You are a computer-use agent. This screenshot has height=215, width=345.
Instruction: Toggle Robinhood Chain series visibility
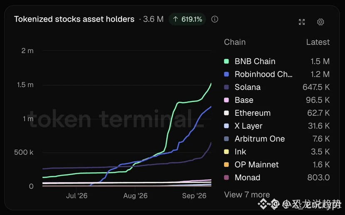point(277,74)
